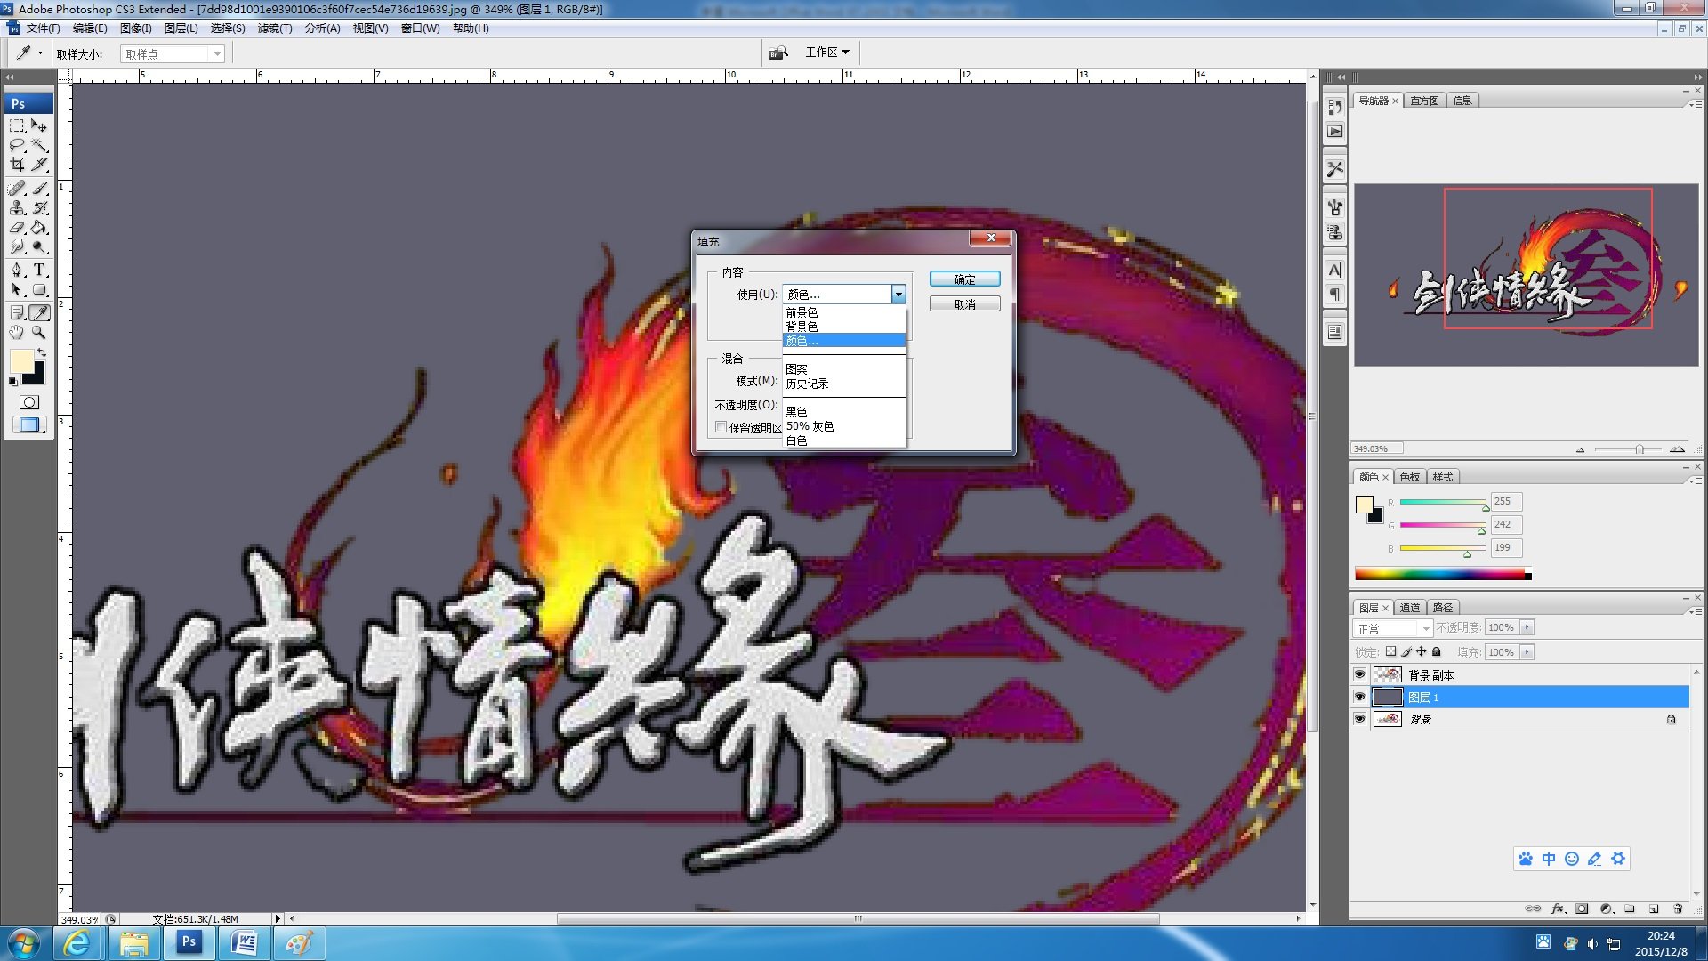The height and width of the screenshot is (961, 1708).
Task: Click the add layer style fx icon
Action: (x=1558, y=909)
